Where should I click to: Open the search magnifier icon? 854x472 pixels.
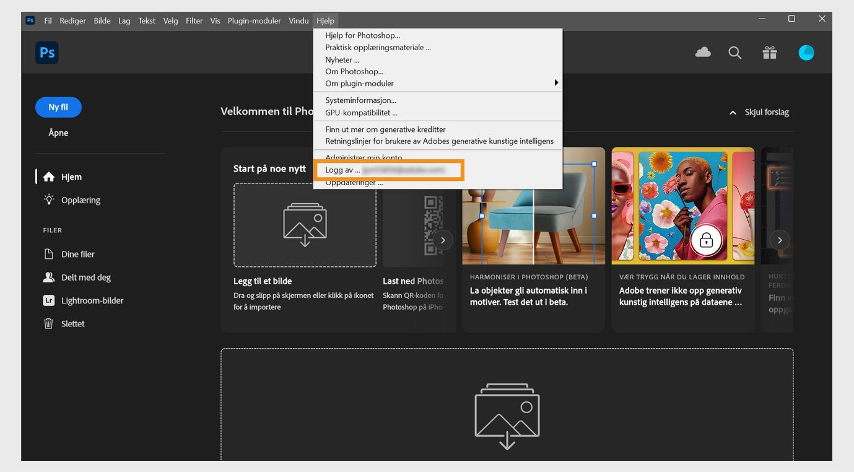click(735, 53)
